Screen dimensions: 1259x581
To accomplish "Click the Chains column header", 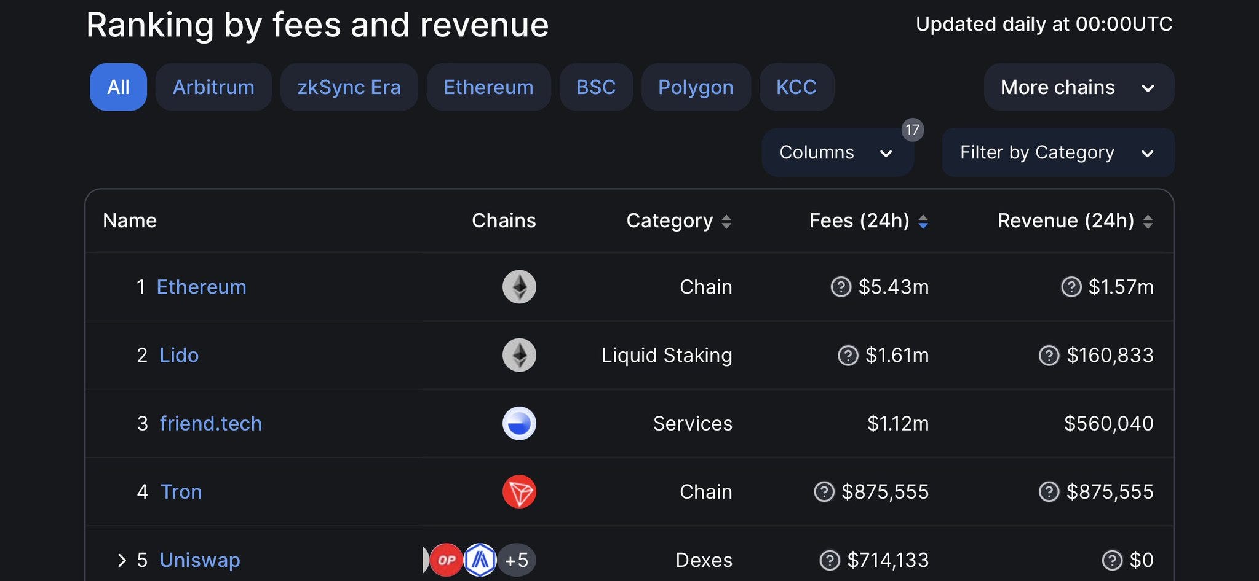I will (504, 220).
